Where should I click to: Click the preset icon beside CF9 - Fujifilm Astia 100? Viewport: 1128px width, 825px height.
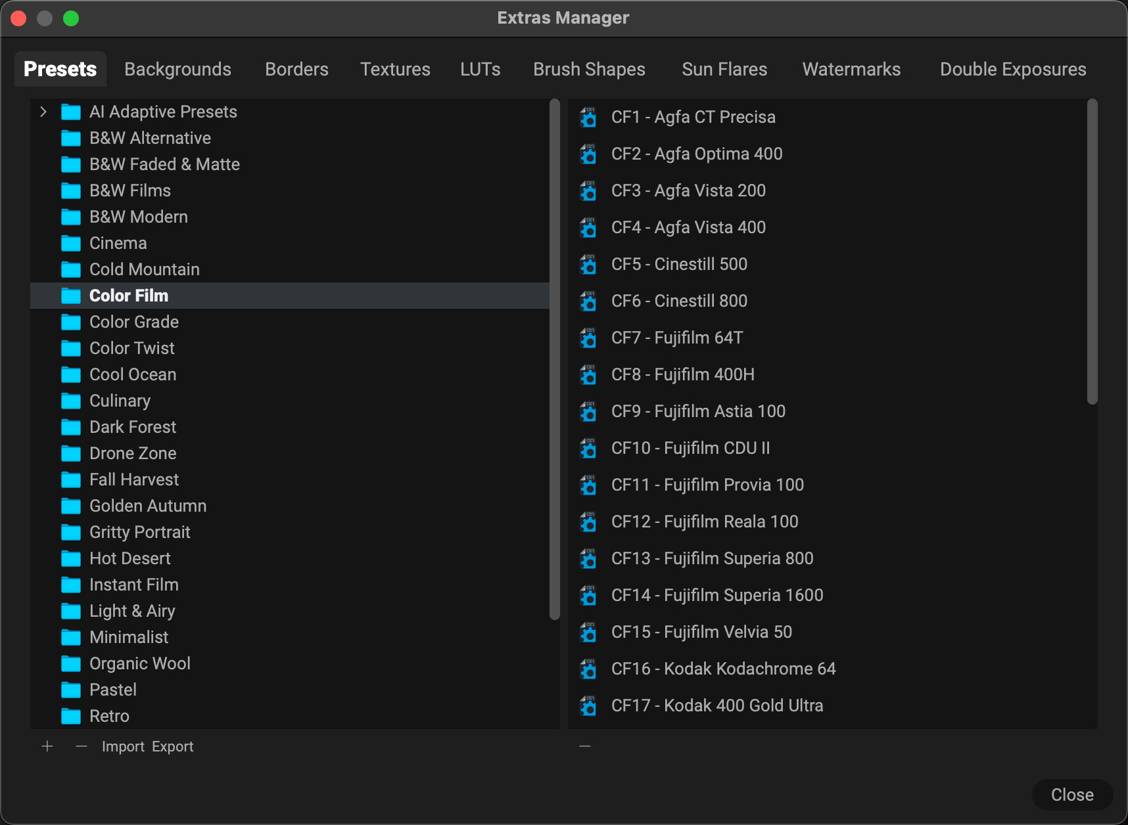coord(588,411)
